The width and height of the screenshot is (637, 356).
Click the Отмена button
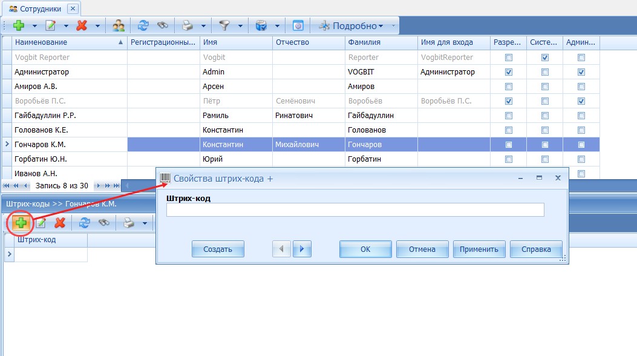[422, 249]
